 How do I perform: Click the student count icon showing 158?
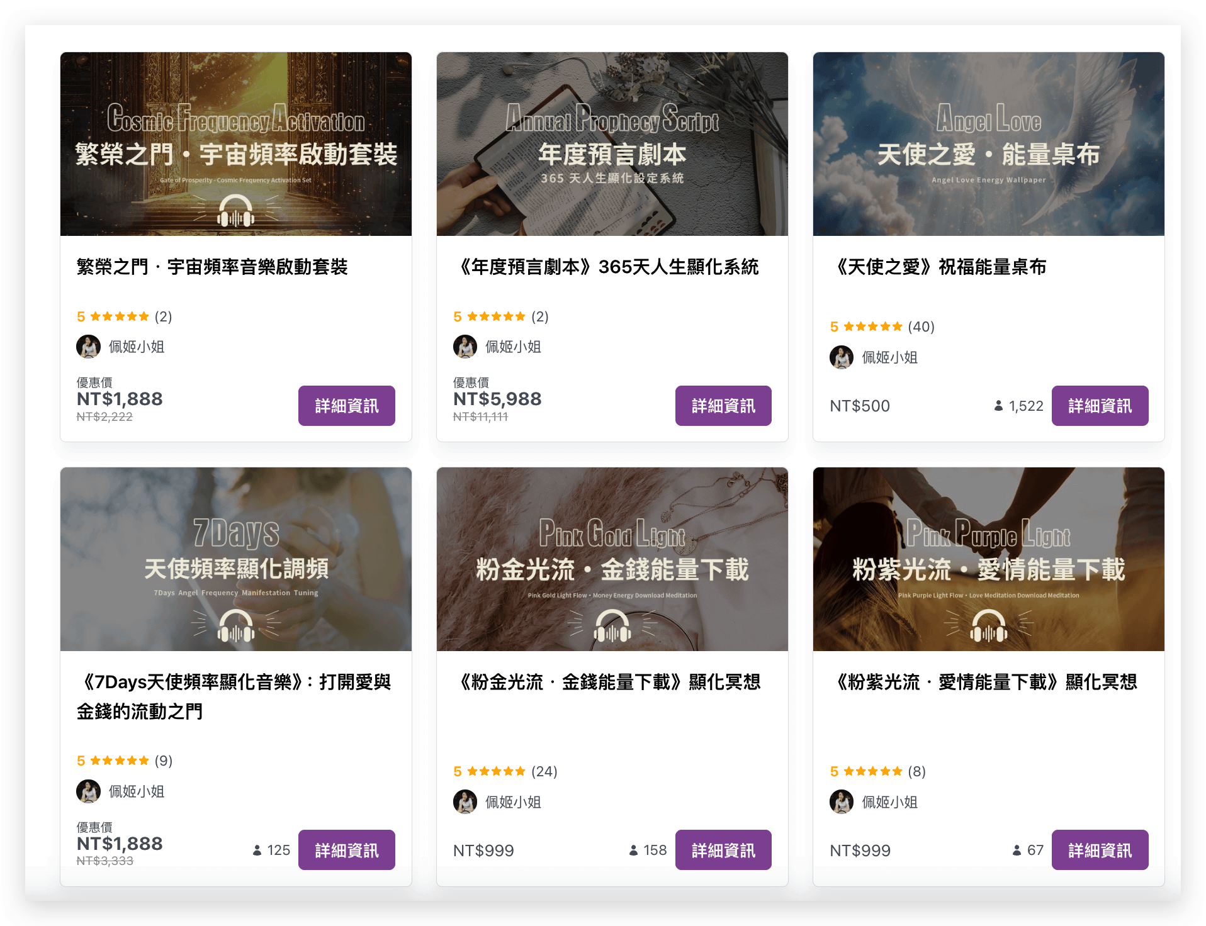coord(633,851)
